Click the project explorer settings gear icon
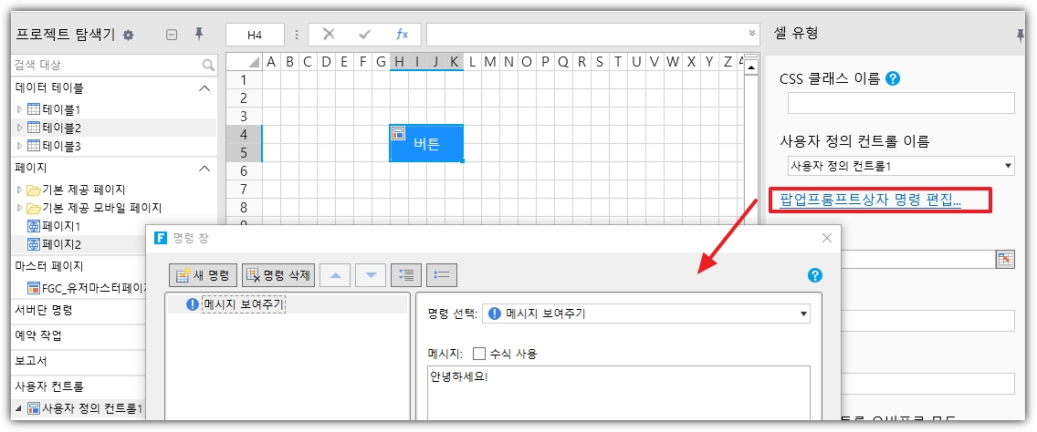Viewport: 1037px width, 432px height. 129,35
